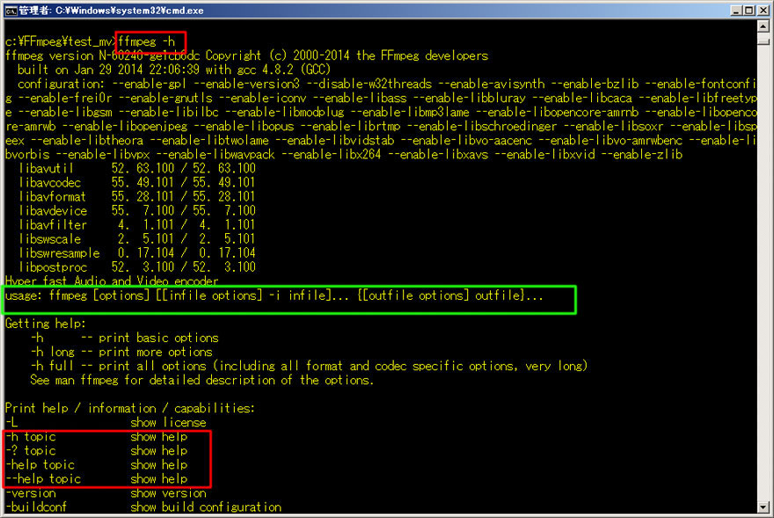Click the "--enable-libass" flag

[360, 98]
